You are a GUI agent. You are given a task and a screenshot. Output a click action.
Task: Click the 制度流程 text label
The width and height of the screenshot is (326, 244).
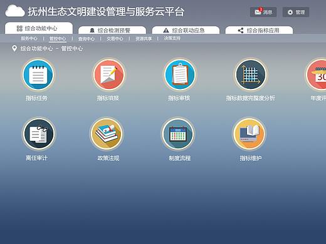pos(180,158)
